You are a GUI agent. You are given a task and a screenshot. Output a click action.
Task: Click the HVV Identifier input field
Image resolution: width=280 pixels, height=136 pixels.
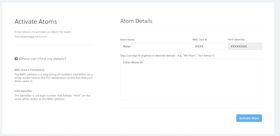(245, 46)
